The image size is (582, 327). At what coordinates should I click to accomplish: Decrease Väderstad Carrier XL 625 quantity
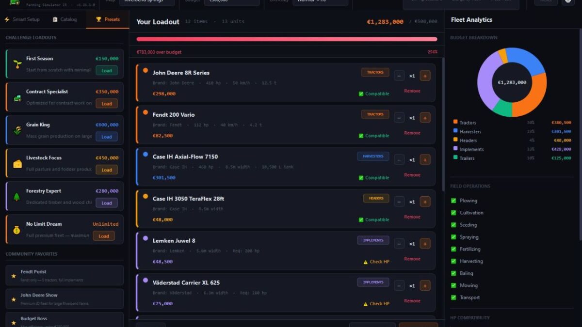pyautogui.click(x=399, y=286)
